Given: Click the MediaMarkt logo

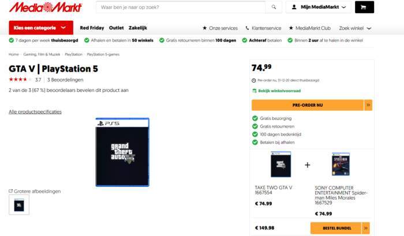Looking at the screenshot, I should (46, 8).
